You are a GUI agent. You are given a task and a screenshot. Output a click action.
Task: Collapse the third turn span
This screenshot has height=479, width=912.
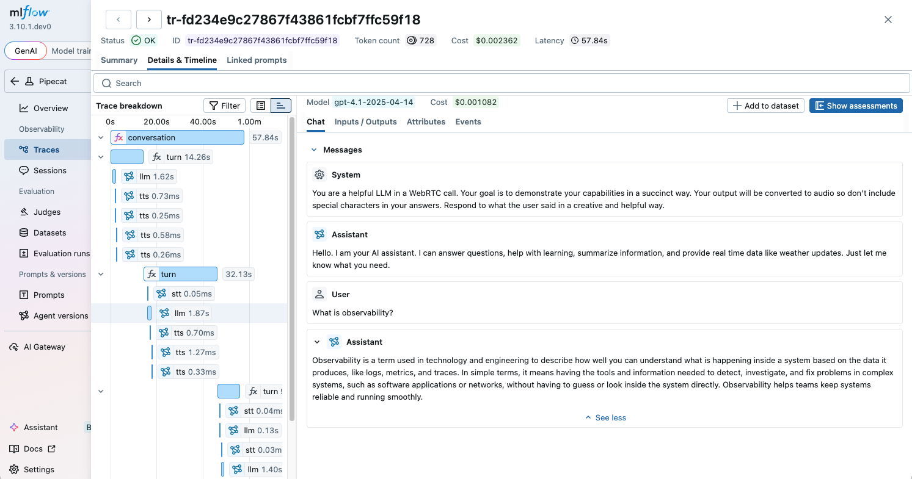pyautogui.click(x=101, y=391)
